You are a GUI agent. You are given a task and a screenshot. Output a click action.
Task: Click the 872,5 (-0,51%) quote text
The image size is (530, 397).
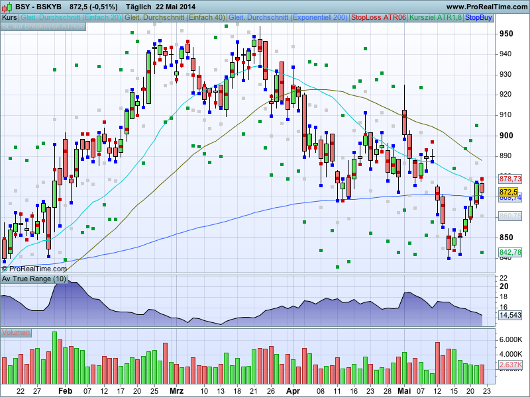click(x=93, y=7)
